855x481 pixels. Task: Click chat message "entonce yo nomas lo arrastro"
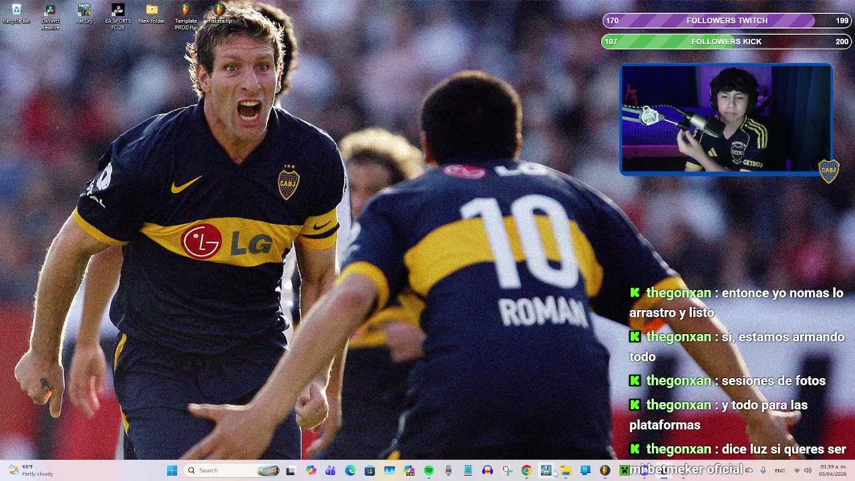(737, 303)
